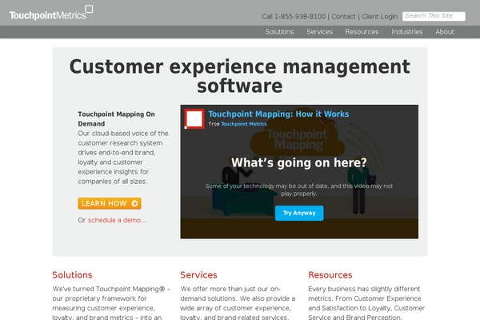Open the Industries navigation menu

coord(407,32)
